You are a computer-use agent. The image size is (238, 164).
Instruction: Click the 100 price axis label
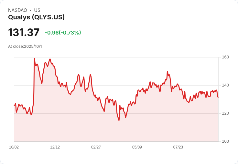click(x=225, y=141)
